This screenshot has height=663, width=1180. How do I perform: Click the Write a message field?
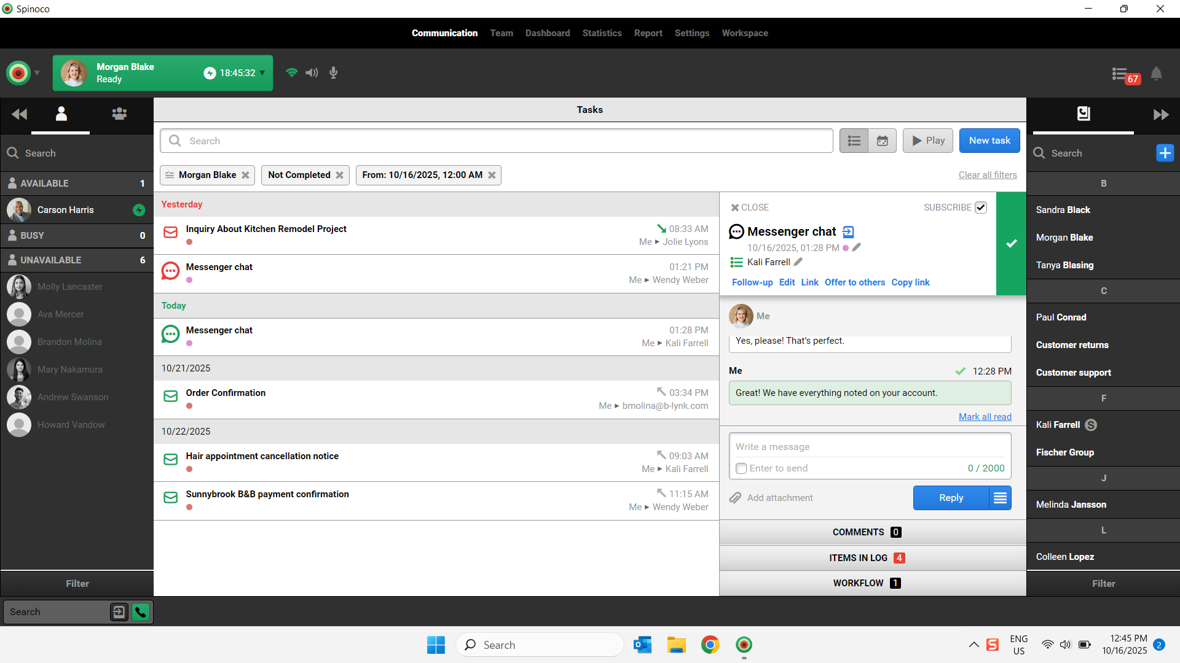pyautogui.click(x=869, y=447)
